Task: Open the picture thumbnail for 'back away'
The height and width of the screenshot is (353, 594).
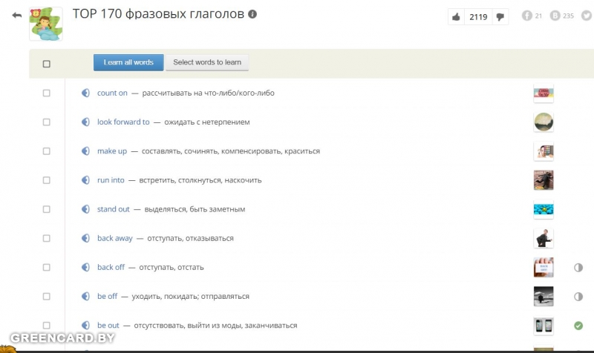Action: (544, 238)
